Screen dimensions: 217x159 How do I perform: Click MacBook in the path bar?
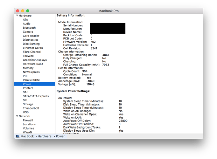[x=27, y=136]
